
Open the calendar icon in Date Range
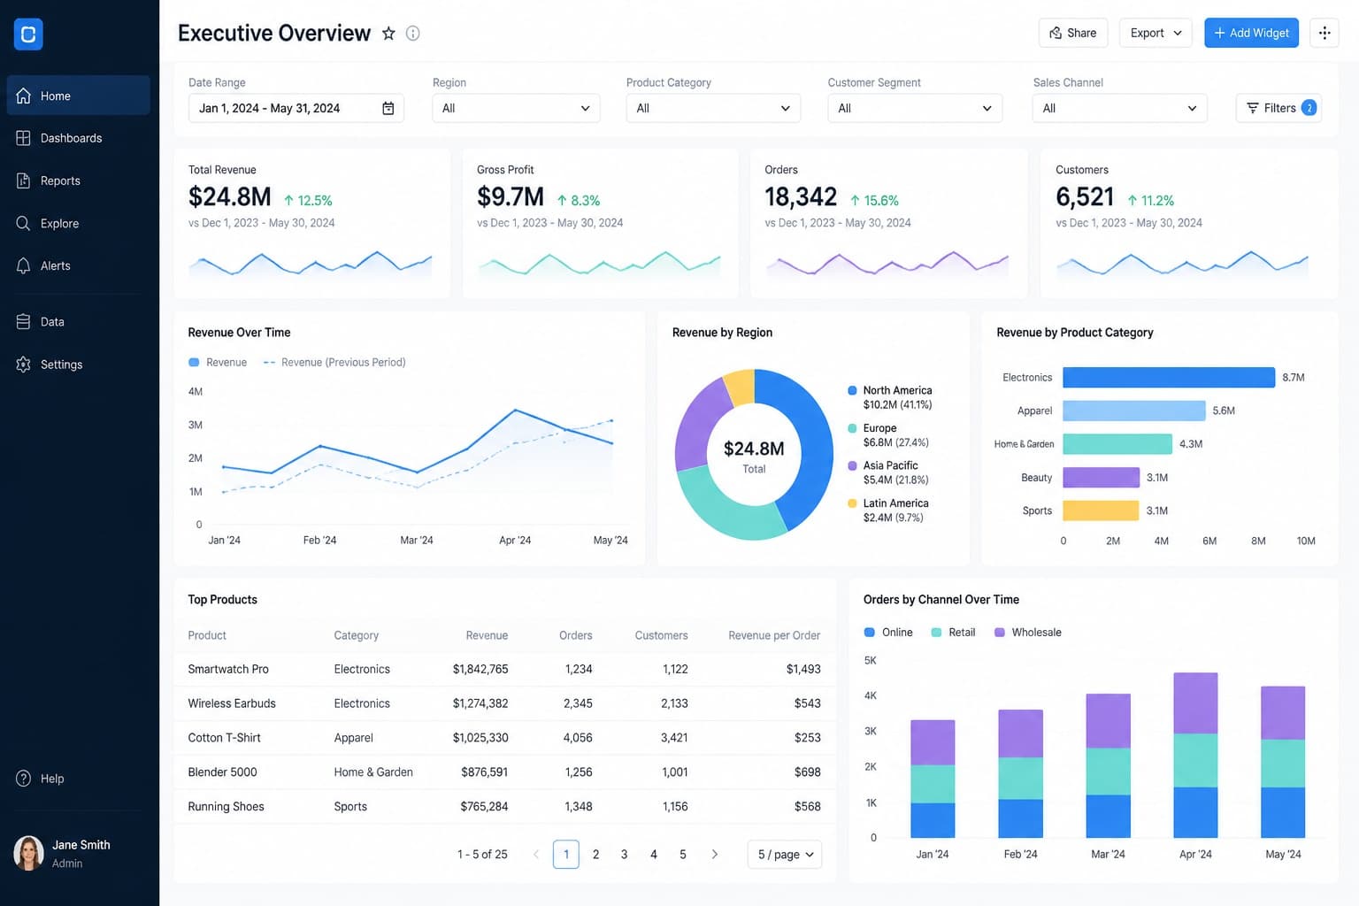[388, 108]
